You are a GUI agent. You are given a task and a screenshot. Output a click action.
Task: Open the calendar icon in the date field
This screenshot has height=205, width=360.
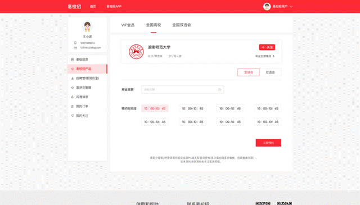coord(219,90)
